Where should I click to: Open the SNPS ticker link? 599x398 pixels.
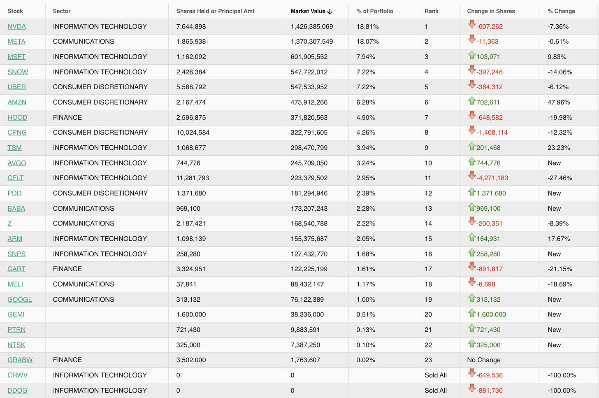tap(16, 254)
